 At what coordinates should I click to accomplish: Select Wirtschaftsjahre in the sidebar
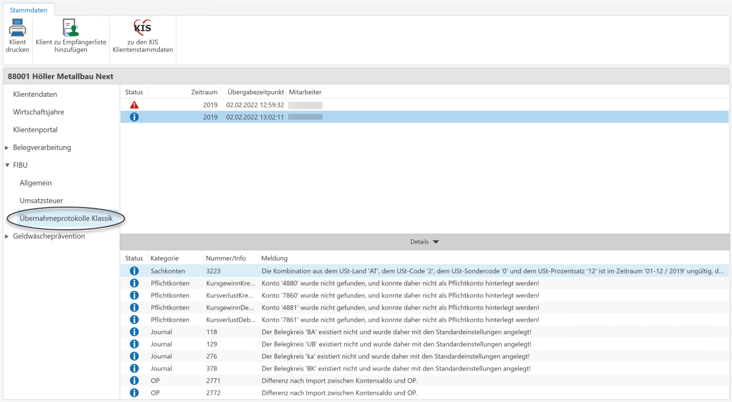[x=38, y=112]
